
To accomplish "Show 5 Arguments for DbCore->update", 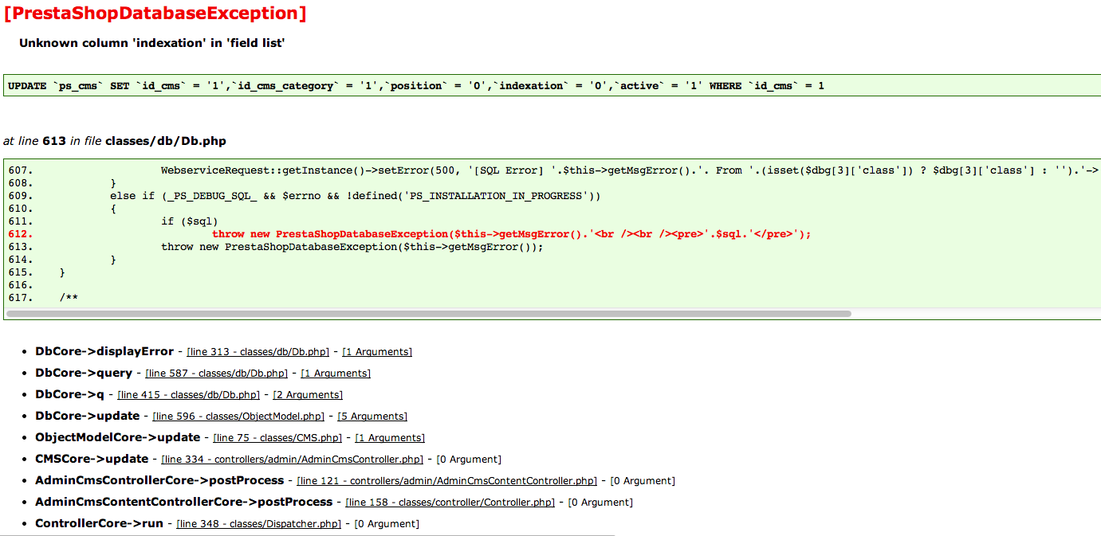I will (x=372, y=416).
